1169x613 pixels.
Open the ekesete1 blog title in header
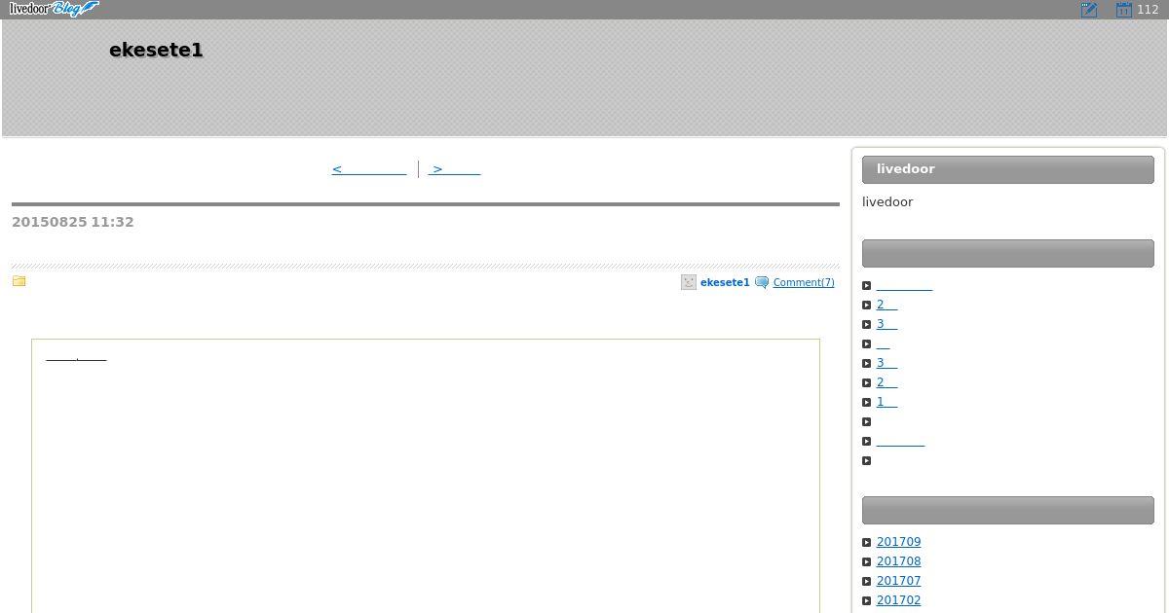coord(156,50)
